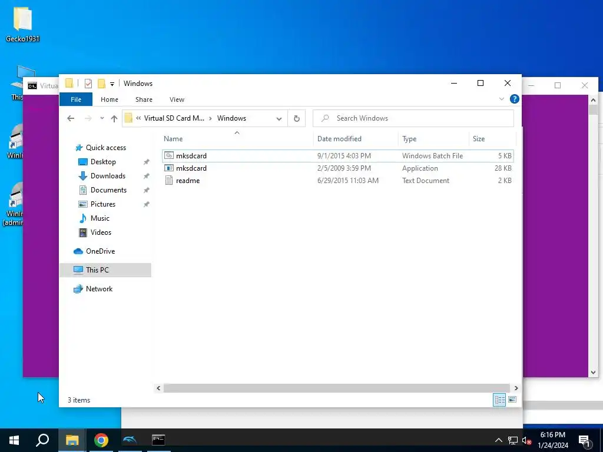Click the Quick access star icon
Viewport: 603px width, 452px height.
[x=79, y=148]
